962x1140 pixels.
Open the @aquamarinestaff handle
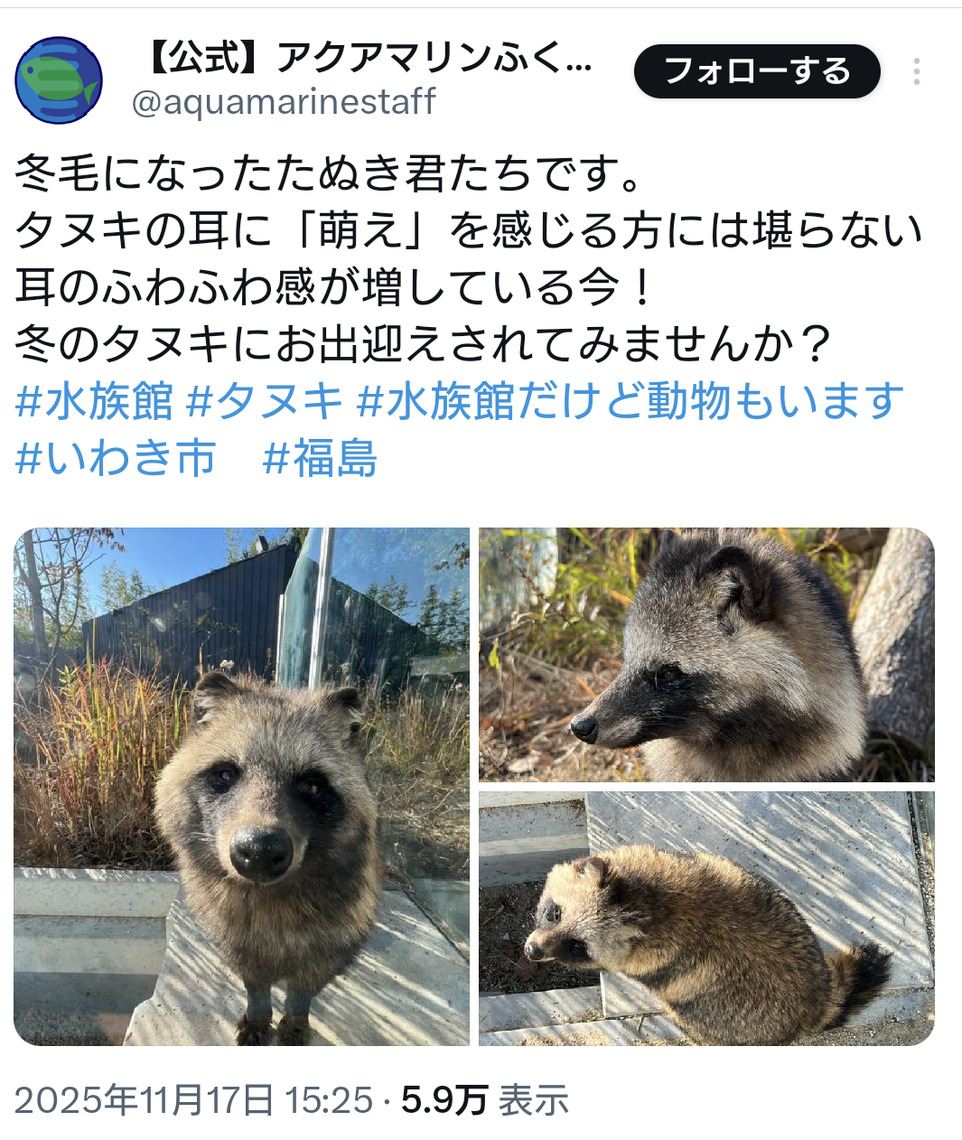point(284,102)
